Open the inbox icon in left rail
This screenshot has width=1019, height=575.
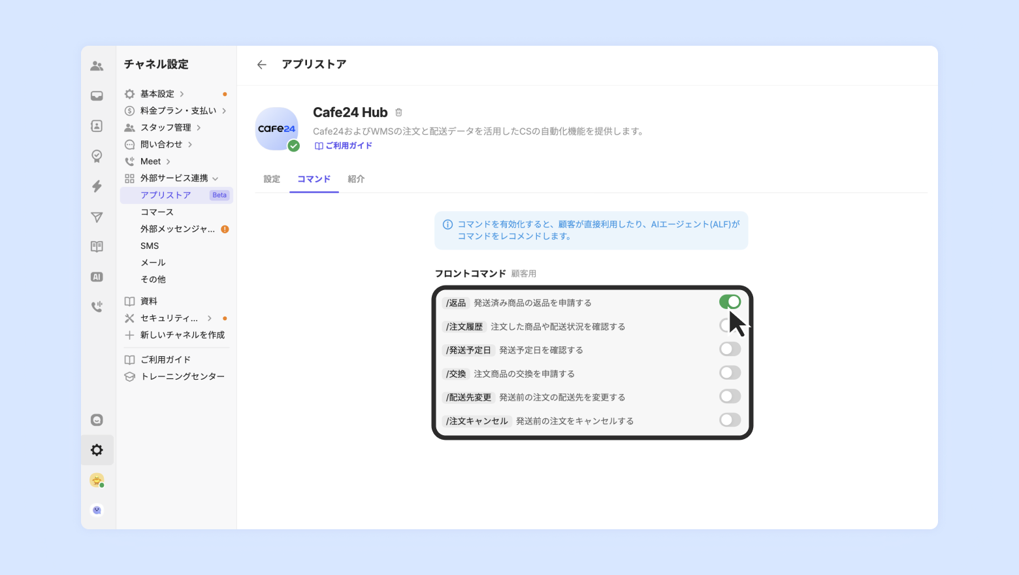tap(97, 96)
